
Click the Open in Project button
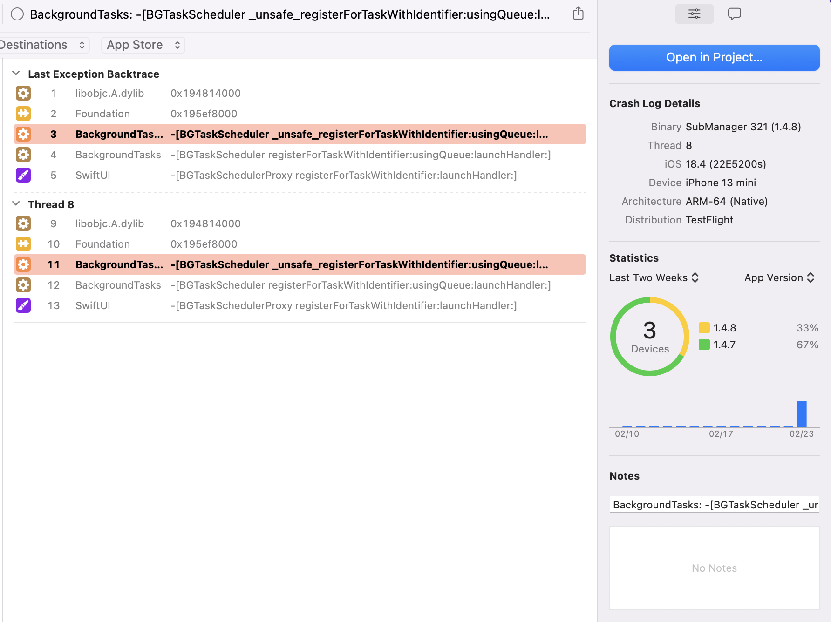pos(714,58)
